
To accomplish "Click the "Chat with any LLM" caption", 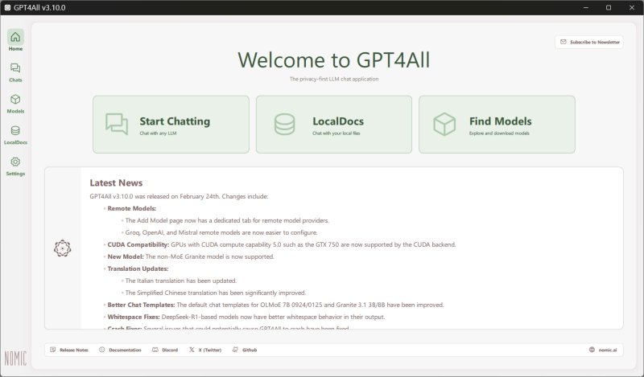I will 158,133.
